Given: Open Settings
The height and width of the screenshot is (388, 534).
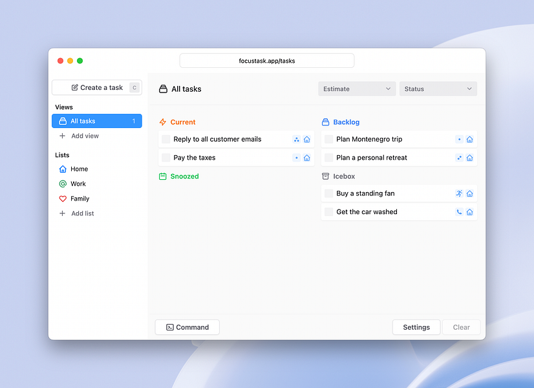Looking at the screenshot, I should [416, 327].
